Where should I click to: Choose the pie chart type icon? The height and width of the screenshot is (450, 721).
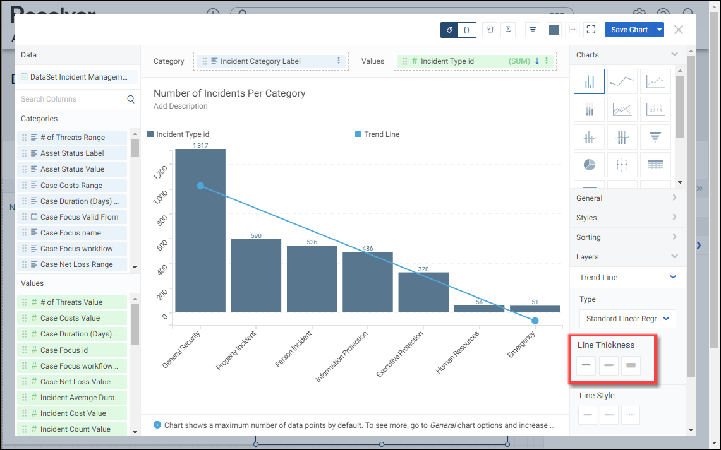pyautogui.click(x=589, y=165)
